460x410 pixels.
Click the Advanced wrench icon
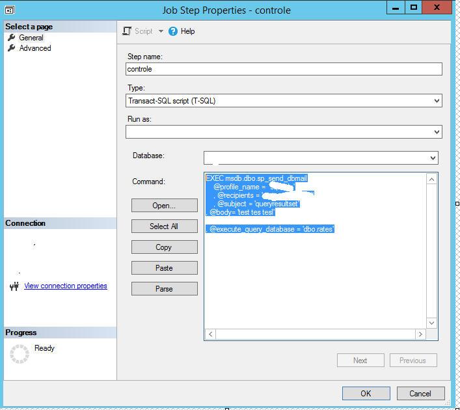[12, 48]
